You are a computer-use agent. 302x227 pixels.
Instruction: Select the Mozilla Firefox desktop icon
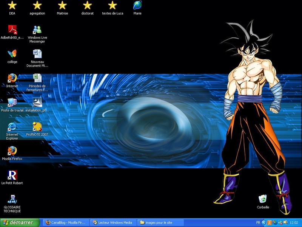(12, 151)
